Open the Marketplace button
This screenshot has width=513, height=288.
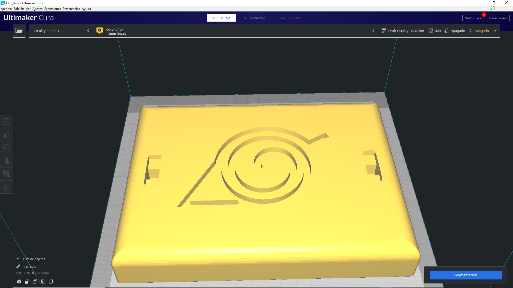click(x=473, y=18)
